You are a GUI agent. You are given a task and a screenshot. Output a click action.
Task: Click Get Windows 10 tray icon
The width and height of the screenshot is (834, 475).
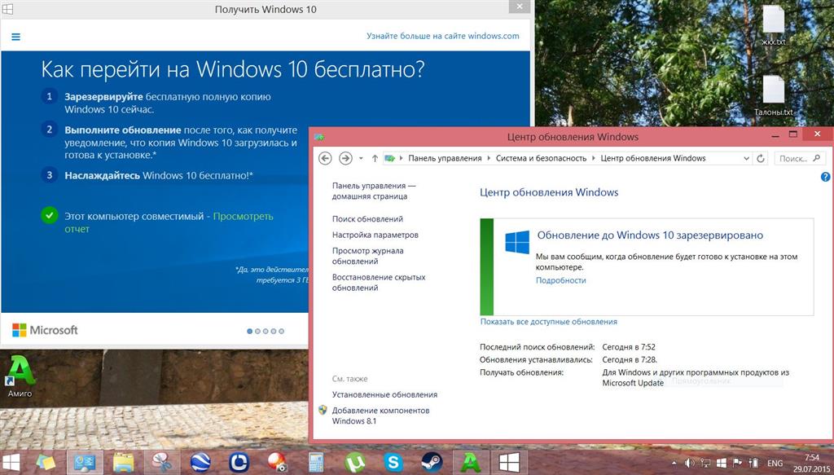point(722,464)
